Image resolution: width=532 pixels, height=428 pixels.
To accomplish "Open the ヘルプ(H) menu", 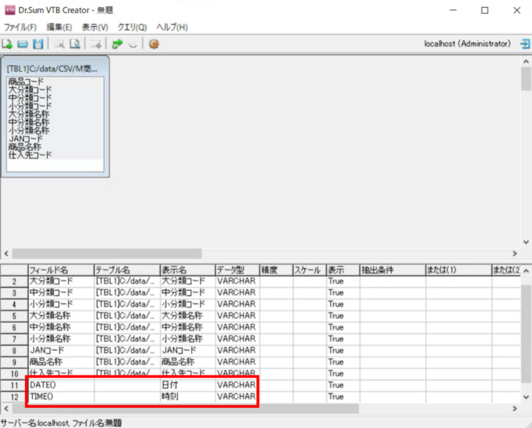I will [x=172, y=27].
